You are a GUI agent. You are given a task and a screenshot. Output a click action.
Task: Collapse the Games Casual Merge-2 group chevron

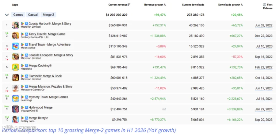[7, 15]
